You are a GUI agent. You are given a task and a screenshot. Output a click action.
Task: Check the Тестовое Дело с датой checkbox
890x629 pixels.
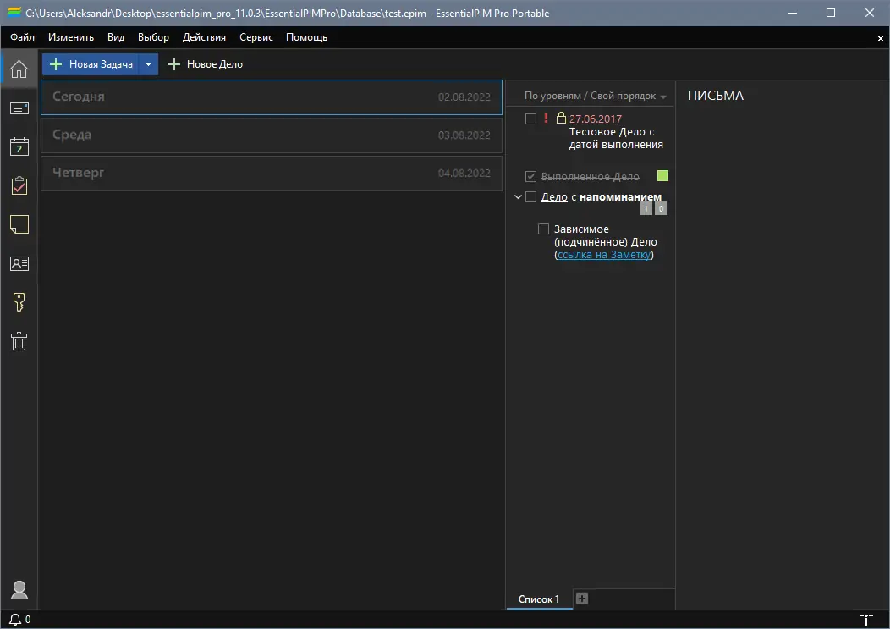(530, 119)
